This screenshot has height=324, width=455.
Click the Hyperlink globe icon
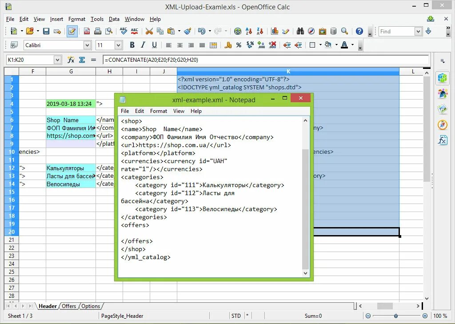tap(238, 31)
